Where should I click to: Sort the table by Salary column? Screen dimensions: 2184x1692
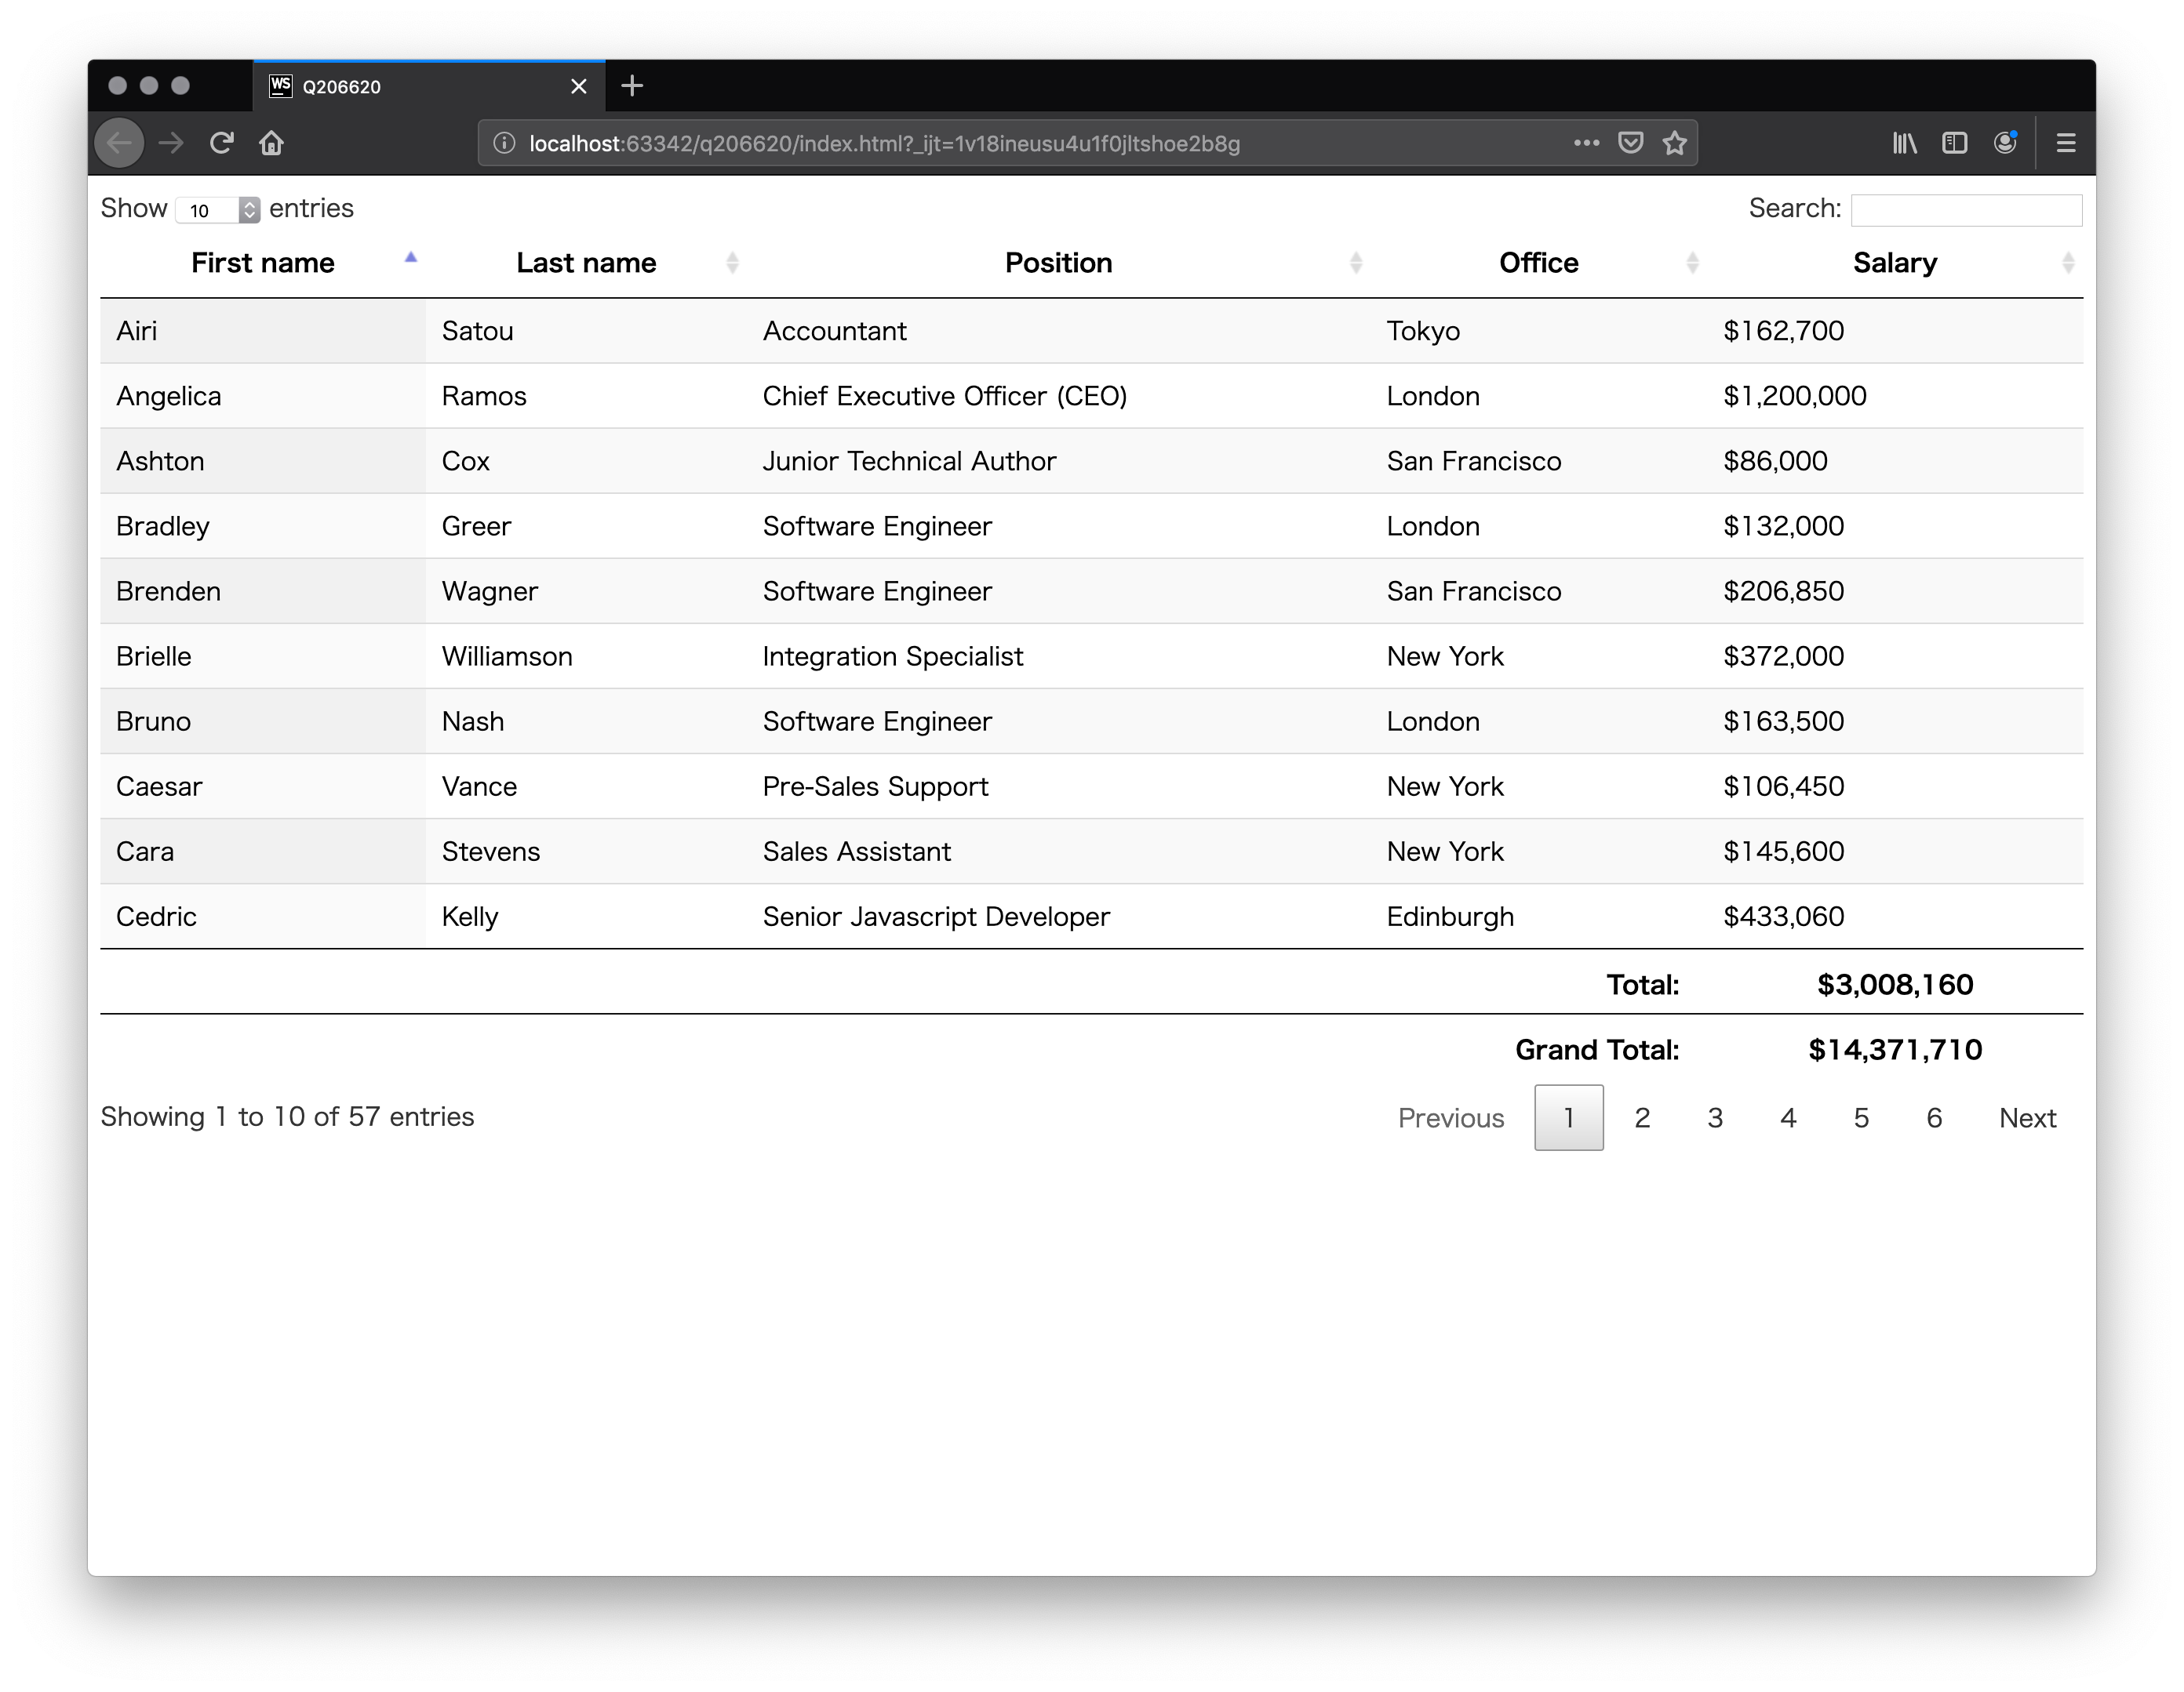click(x=1894, y=262)
